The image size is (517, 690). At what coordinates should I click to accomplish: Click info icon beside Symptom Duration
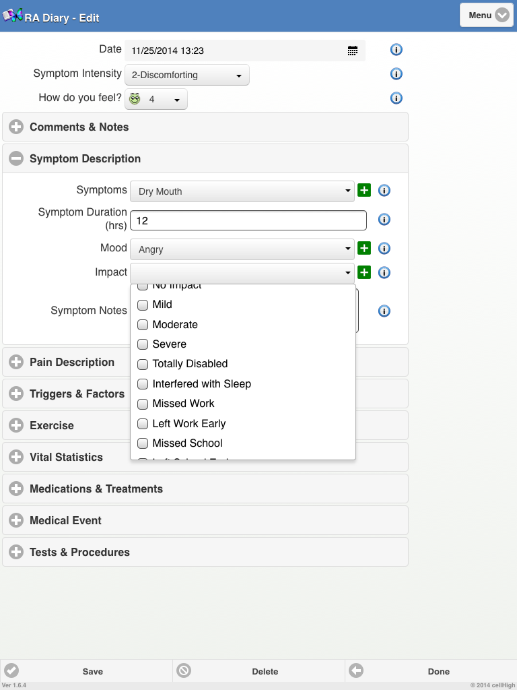coord(384,220)
